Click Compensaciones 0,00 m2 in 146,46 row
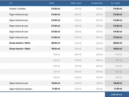Image resolution: width=129 pixels, height=97 pixels. pyautogui.click(x=99, y=83)
